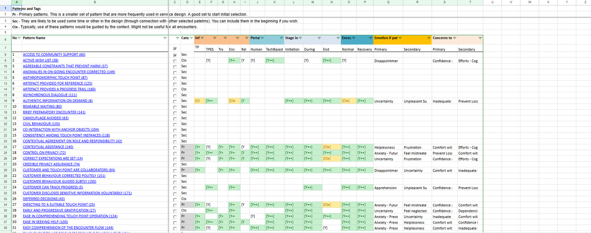Click the filter icon beside the No header

19,38
